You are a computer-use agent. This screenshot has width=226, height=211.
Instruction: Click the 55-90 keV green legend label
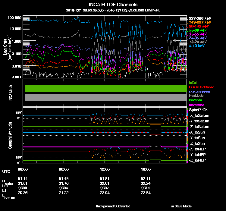point(198,30)
